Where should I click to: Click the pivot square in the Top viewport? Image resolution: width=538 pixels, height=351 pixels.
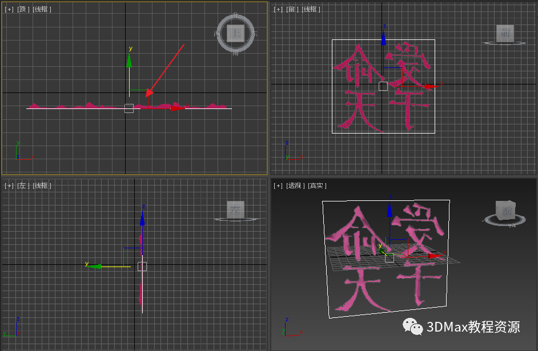tap(129, 108)
